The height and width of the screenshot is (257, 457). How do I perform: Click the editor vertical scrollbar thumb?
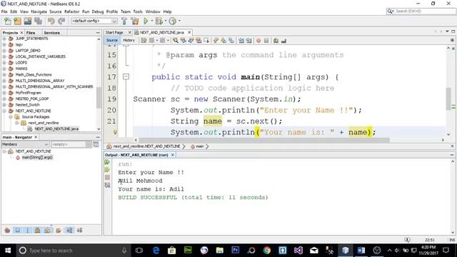point(448,99)
